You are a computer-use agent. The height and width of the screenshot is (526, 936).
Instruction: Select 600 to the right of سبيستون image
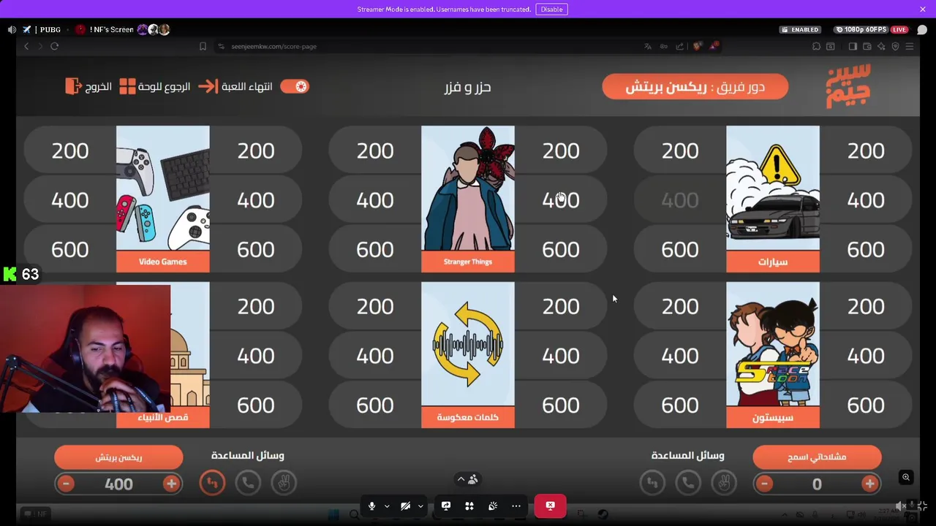pos(866,405)
